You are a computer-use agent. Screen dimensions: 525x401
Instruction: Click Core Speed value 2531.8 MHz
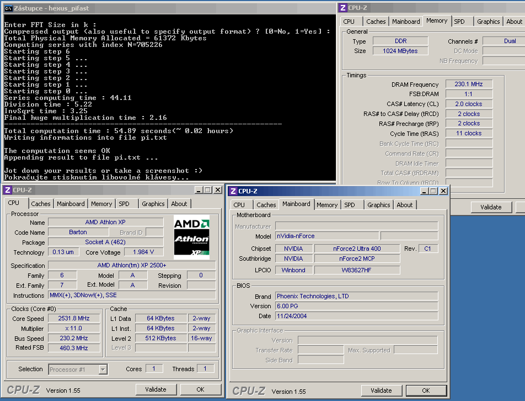(x=74, y=318)
